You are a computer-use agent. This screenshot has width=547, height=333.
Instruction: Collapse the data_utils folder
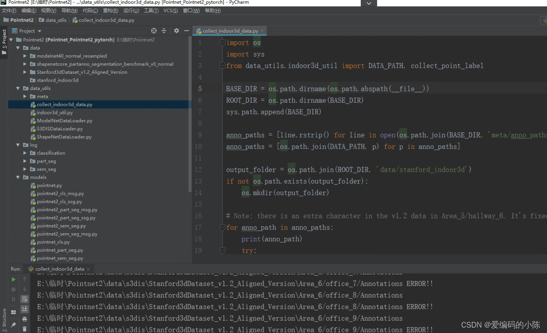coord(18,88)
